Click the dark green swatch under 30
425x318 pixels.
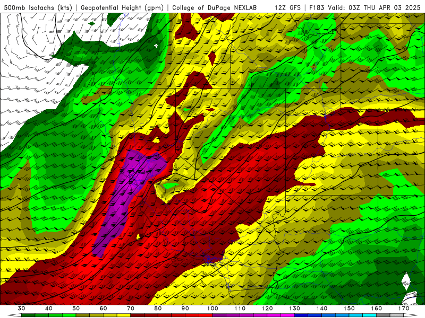(x=28, y=315)
